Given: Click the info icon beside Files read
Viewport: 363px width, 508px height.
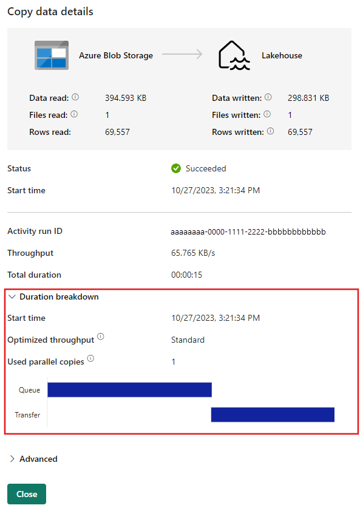Looking at the screenshot, I should [74, 114].
